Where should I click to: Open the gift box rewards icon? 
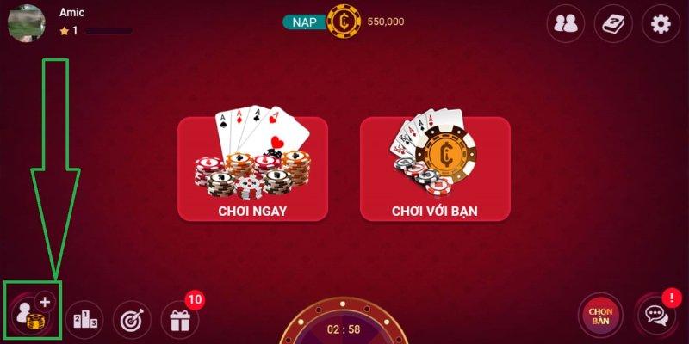point(180,320)
